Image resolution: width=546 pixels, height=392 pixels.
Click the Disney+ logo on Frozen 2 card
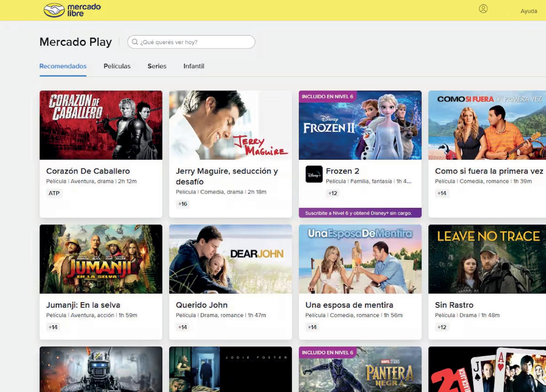[x=314, y=174]
